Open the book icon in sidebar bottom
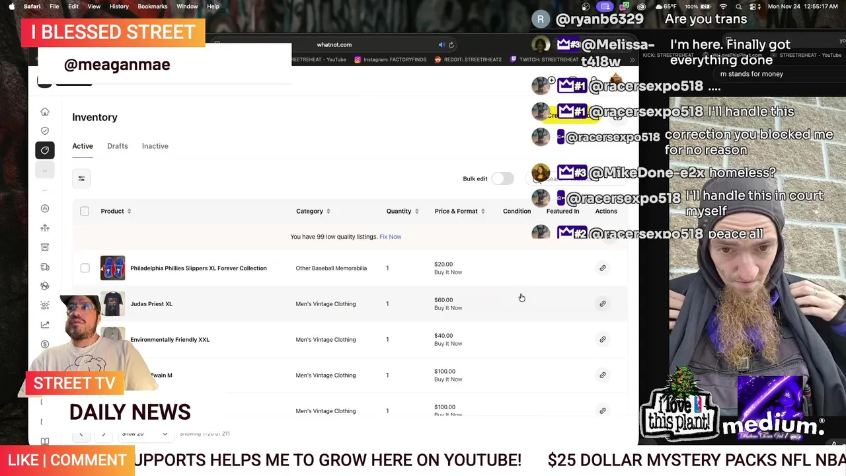Screen dimensions: 846x476 (x=45, y=441)
